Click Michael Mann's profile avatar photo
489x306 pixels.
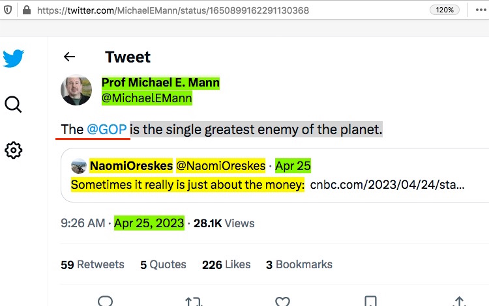76,90
